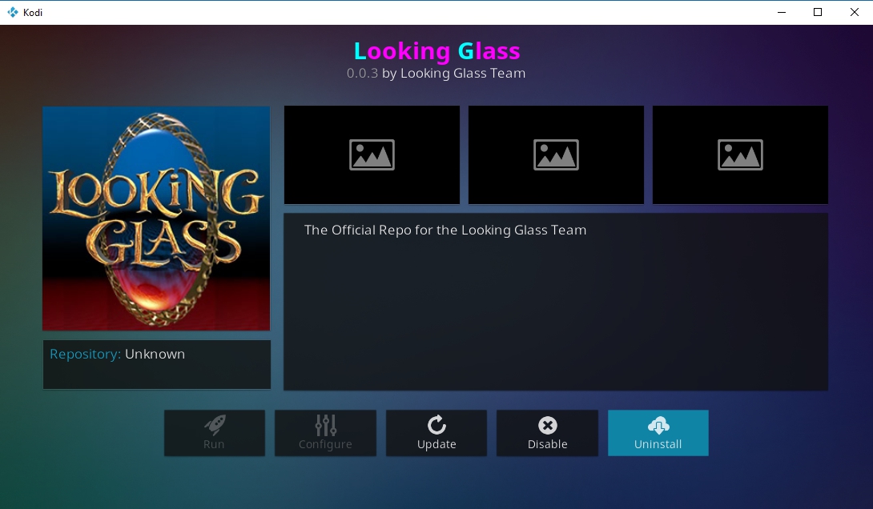Click the greyed-out Configure button
The width and height of the screenshot is (873, 509).
click(x=325, y=433)
